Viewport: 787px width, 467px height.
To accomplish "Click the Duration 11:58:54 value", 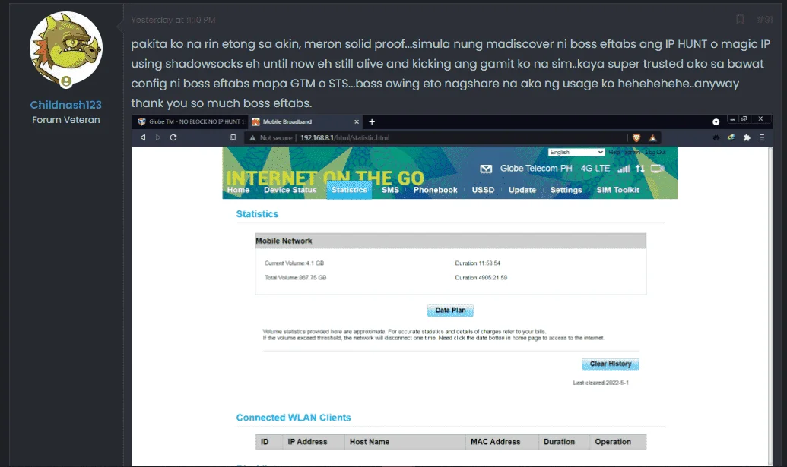I will 478,263.
